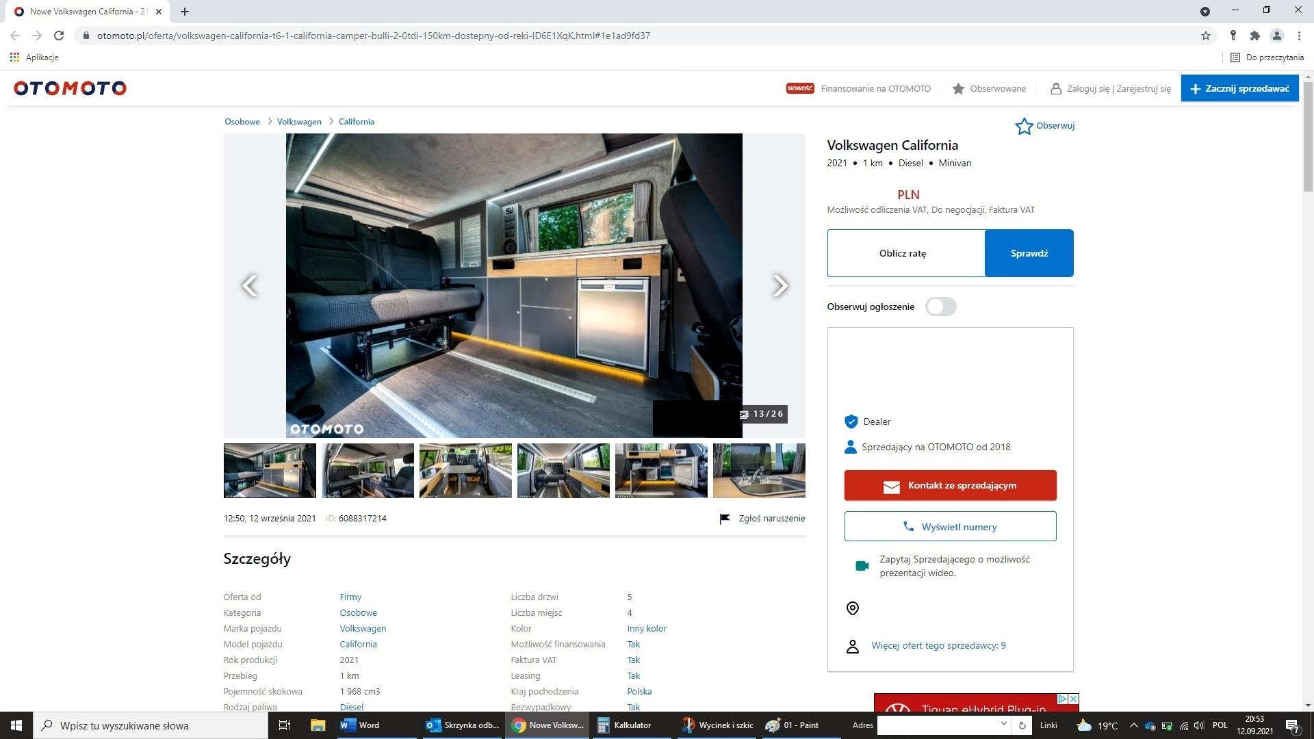The image size is (1314, 739).
Task: Show hidden system tray icons
Action: click(x=1133, y=725)
